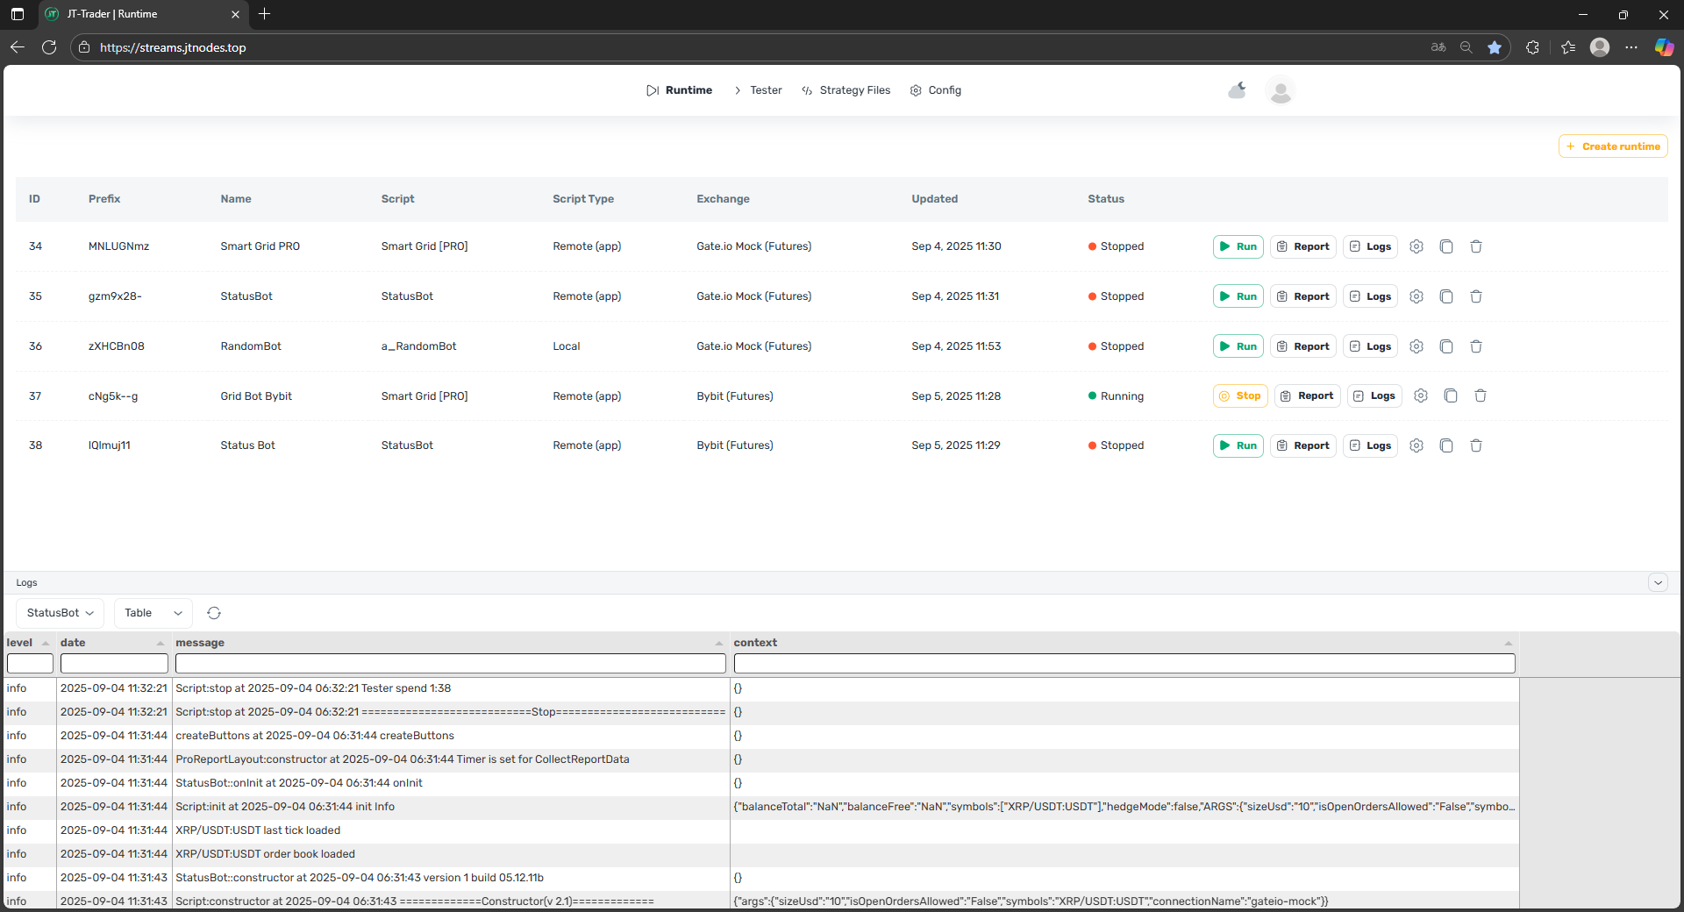Click the refresh logs icon

(x=213, y=613)
